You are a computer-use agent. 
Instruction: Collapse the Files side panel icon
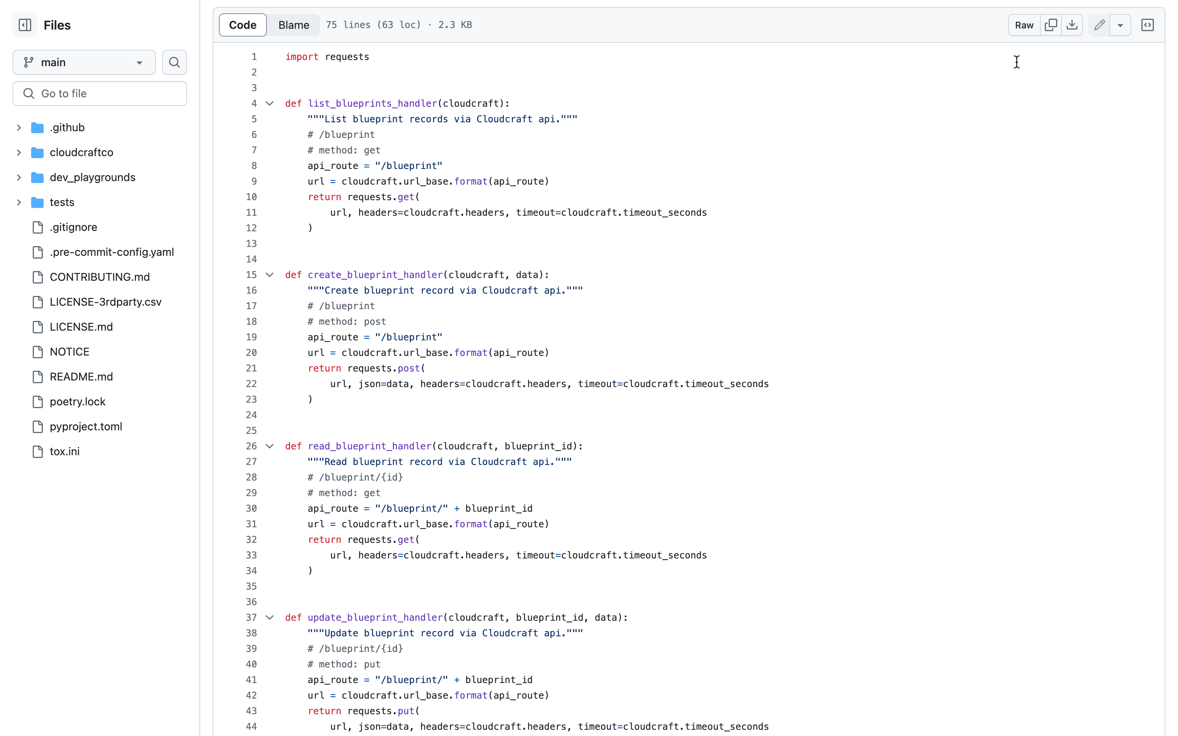pos(25,25)
